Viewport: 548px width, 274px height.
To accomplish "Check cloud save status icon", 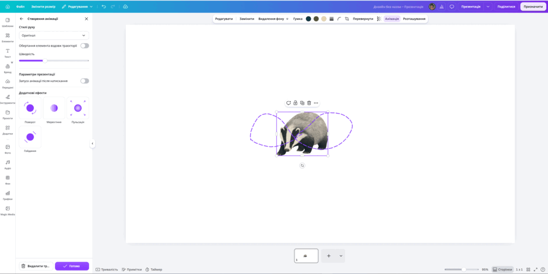I will pos(125,6).
